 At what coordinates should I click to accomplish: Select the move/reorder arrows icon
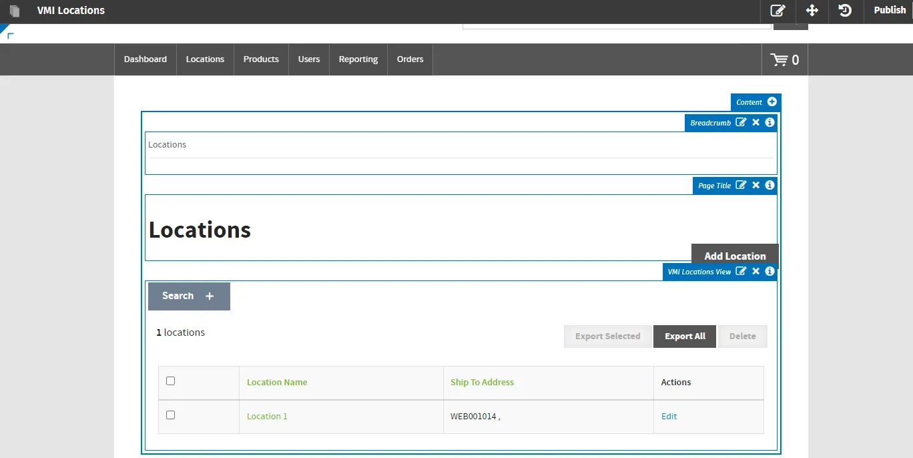(812, 11)
